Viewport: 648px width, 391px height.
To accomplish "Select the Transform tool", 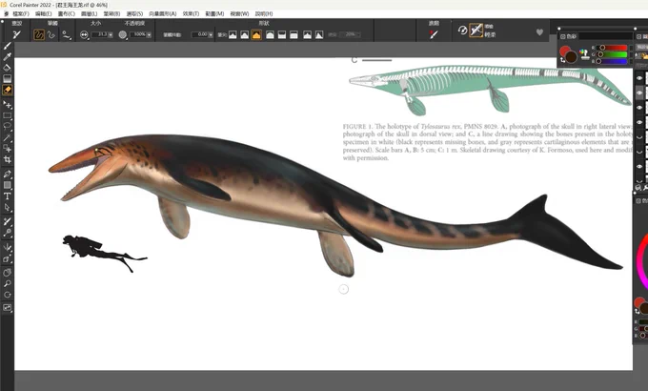I will coord(7,105).
